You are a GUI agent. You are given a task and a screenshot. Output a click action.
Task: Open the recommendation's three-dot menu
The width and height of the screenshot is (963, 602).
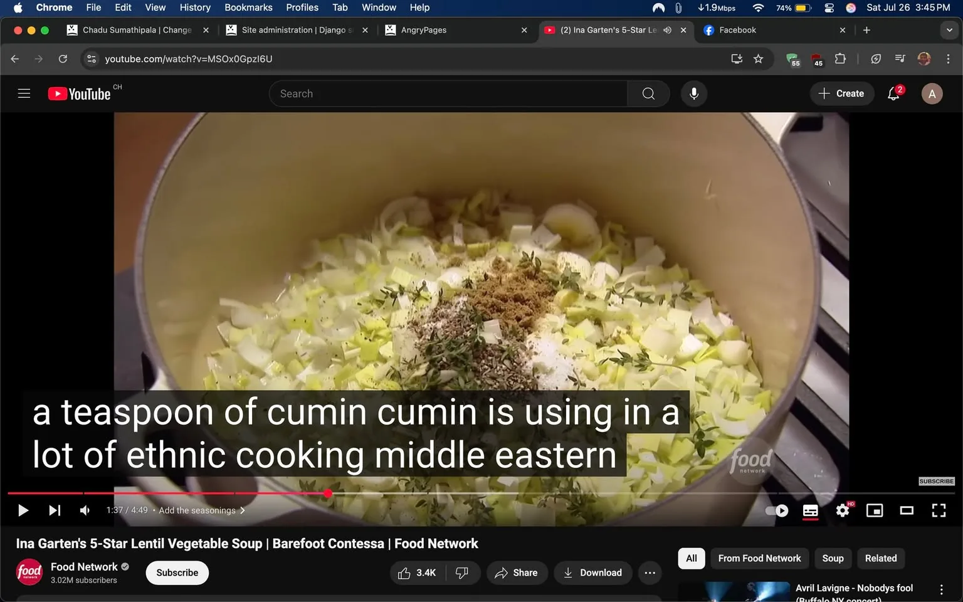pos(940,588)
